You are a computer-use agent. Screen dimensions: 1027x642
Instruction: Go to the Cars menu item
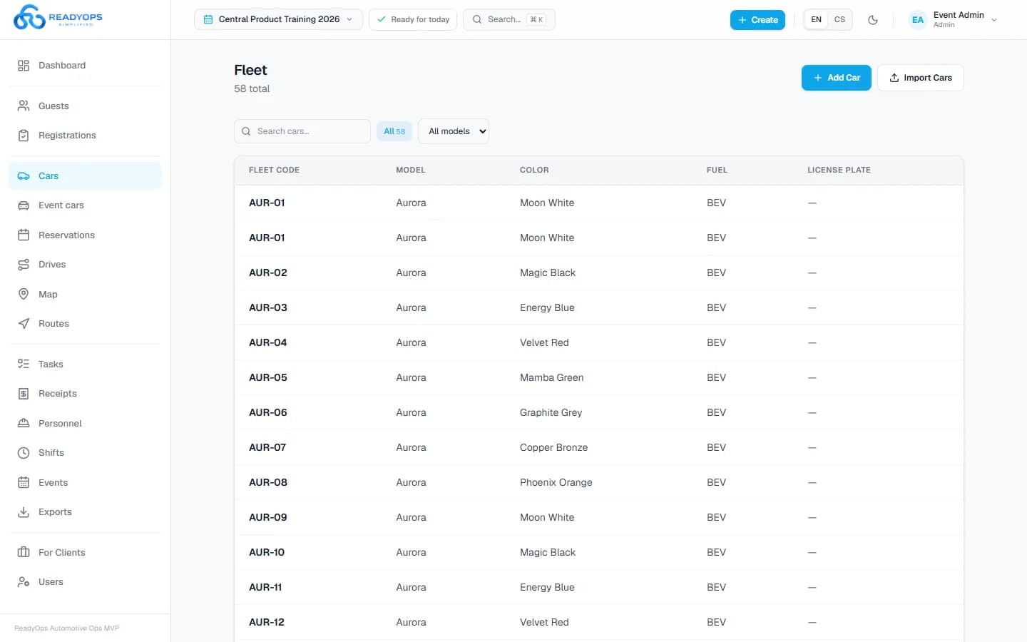pos(85,176)
